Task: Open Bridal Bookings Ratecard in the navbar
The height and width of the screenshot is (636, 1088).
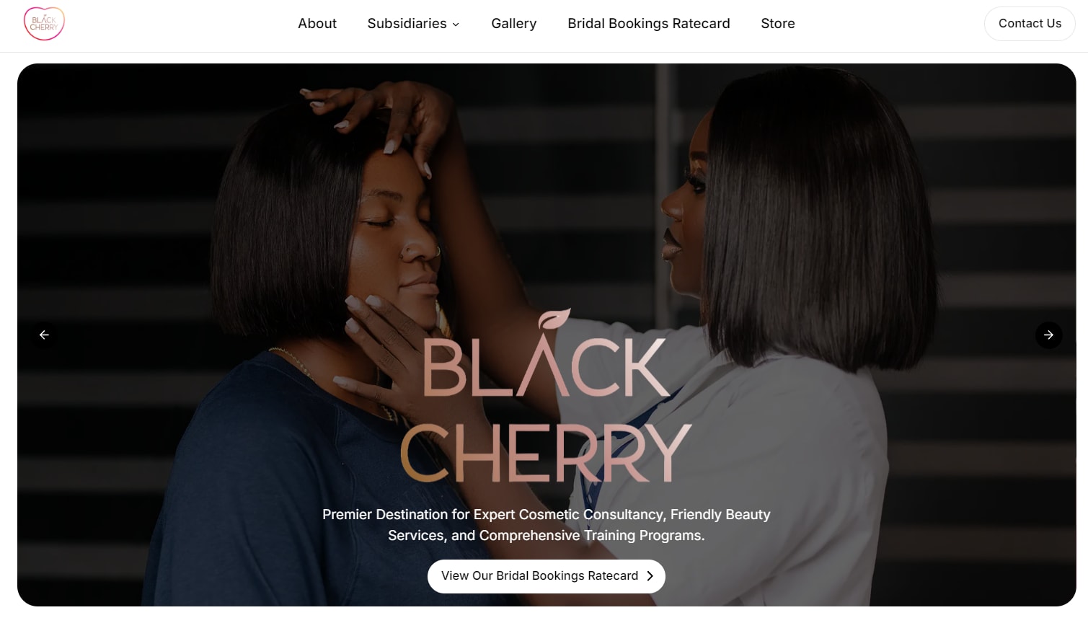Action: click(649, 24)
